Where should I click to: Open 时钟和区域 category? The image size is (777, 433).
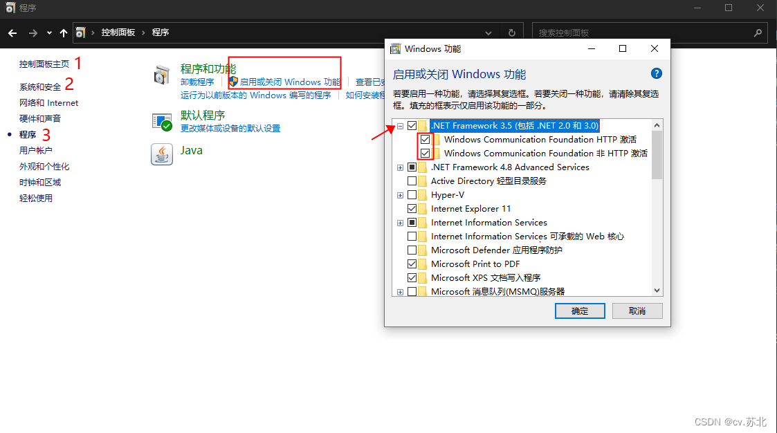(40, 183)
